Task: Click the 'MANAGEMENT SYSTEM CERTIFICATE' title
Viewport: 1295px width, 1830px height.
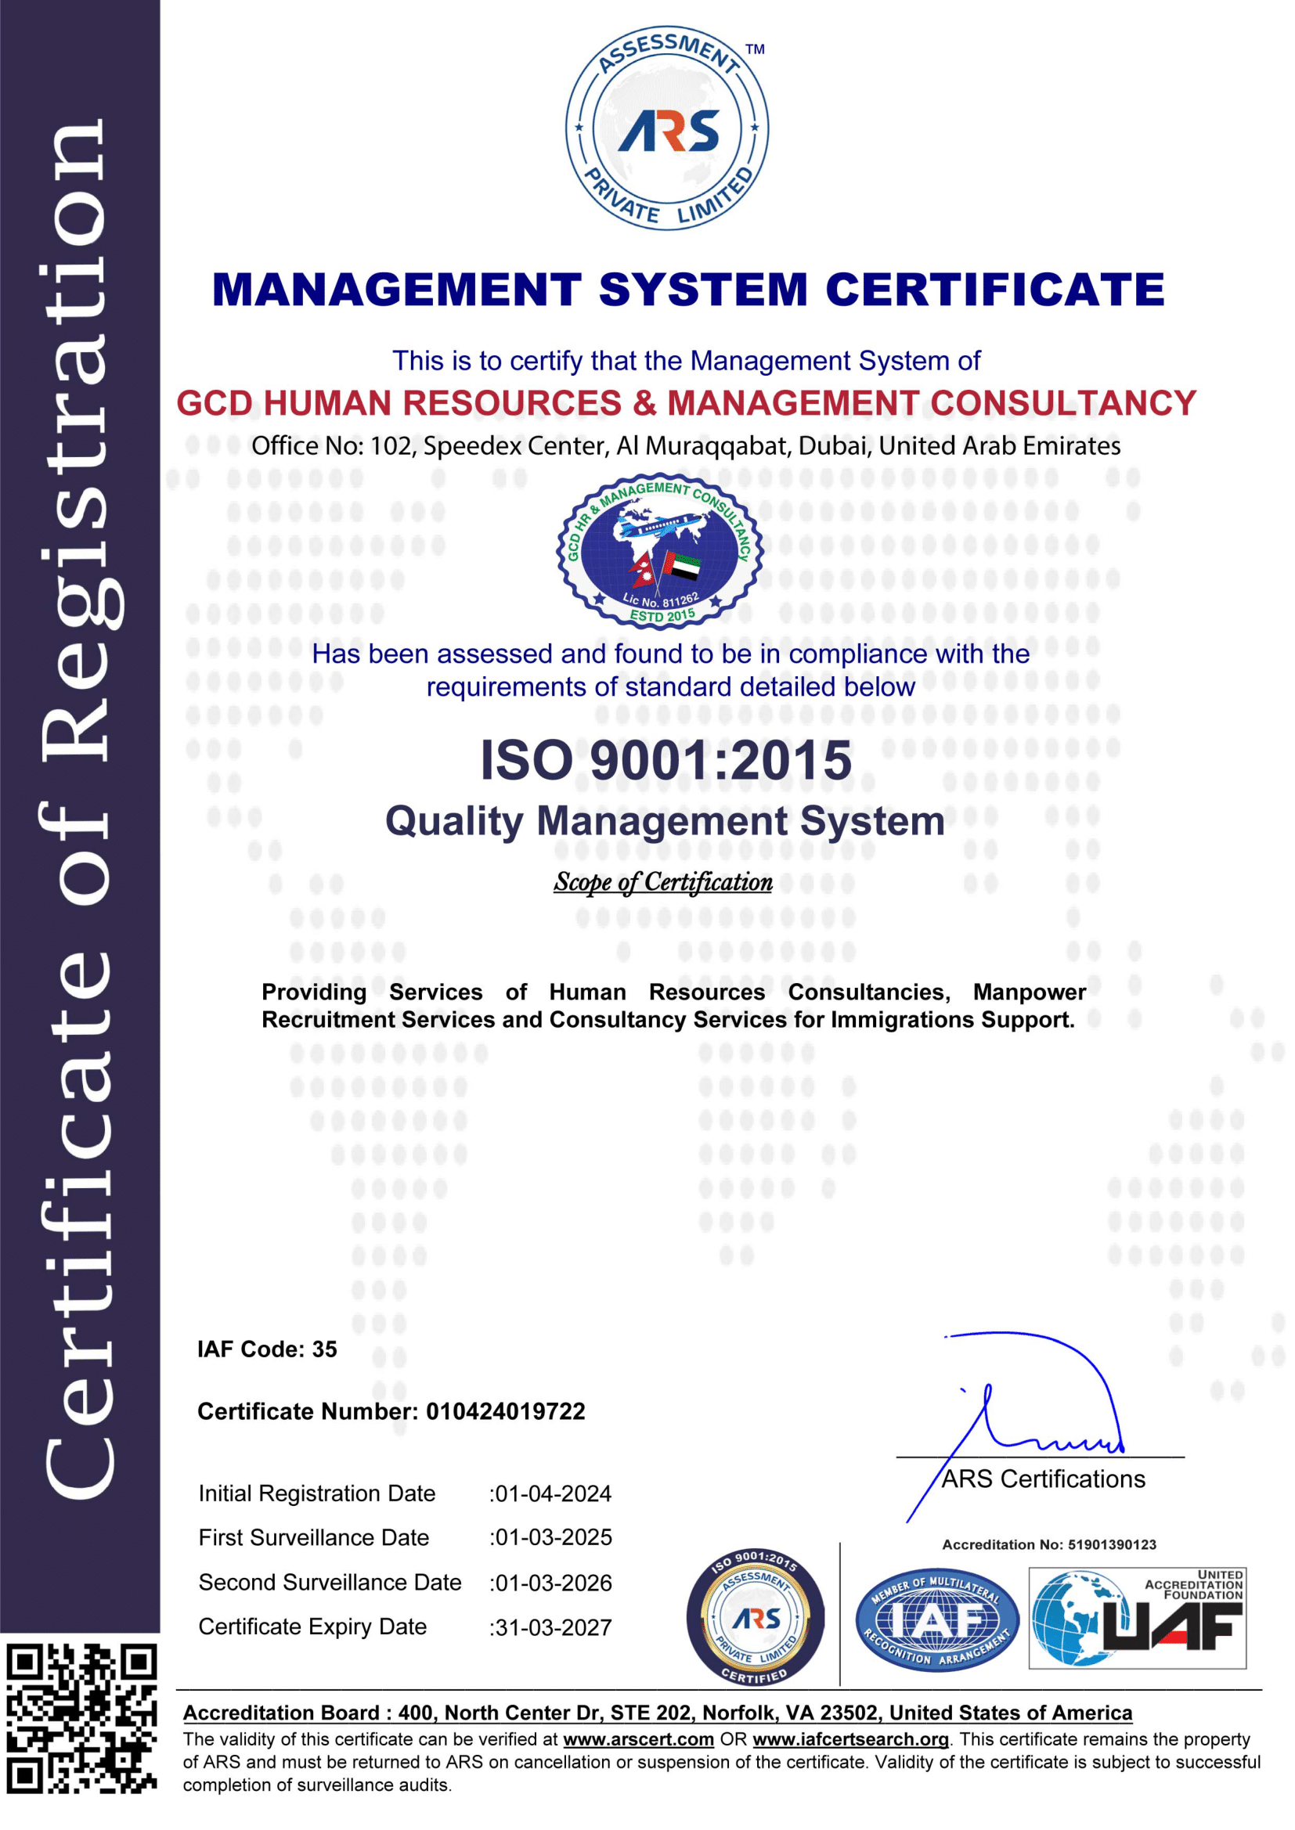Action: 688,289
